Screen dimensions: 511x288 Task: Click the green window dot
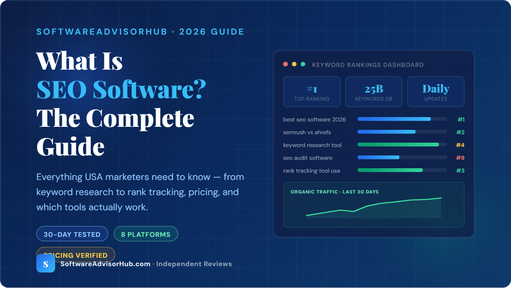coord(303,64)
